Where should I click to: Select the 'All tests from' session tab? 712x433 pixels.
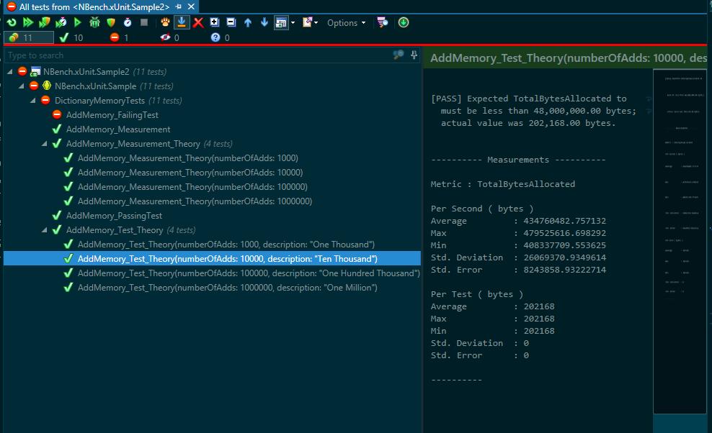point(94,6)
